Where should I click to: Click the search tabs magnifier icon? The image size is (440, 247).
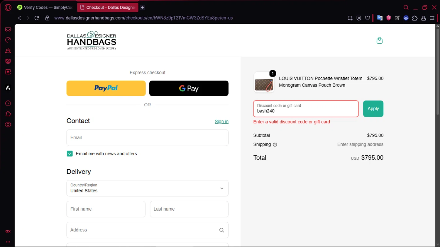point(406,7)
